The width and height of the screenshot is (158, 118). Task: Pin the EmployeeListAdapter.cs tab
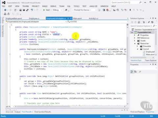68,18
